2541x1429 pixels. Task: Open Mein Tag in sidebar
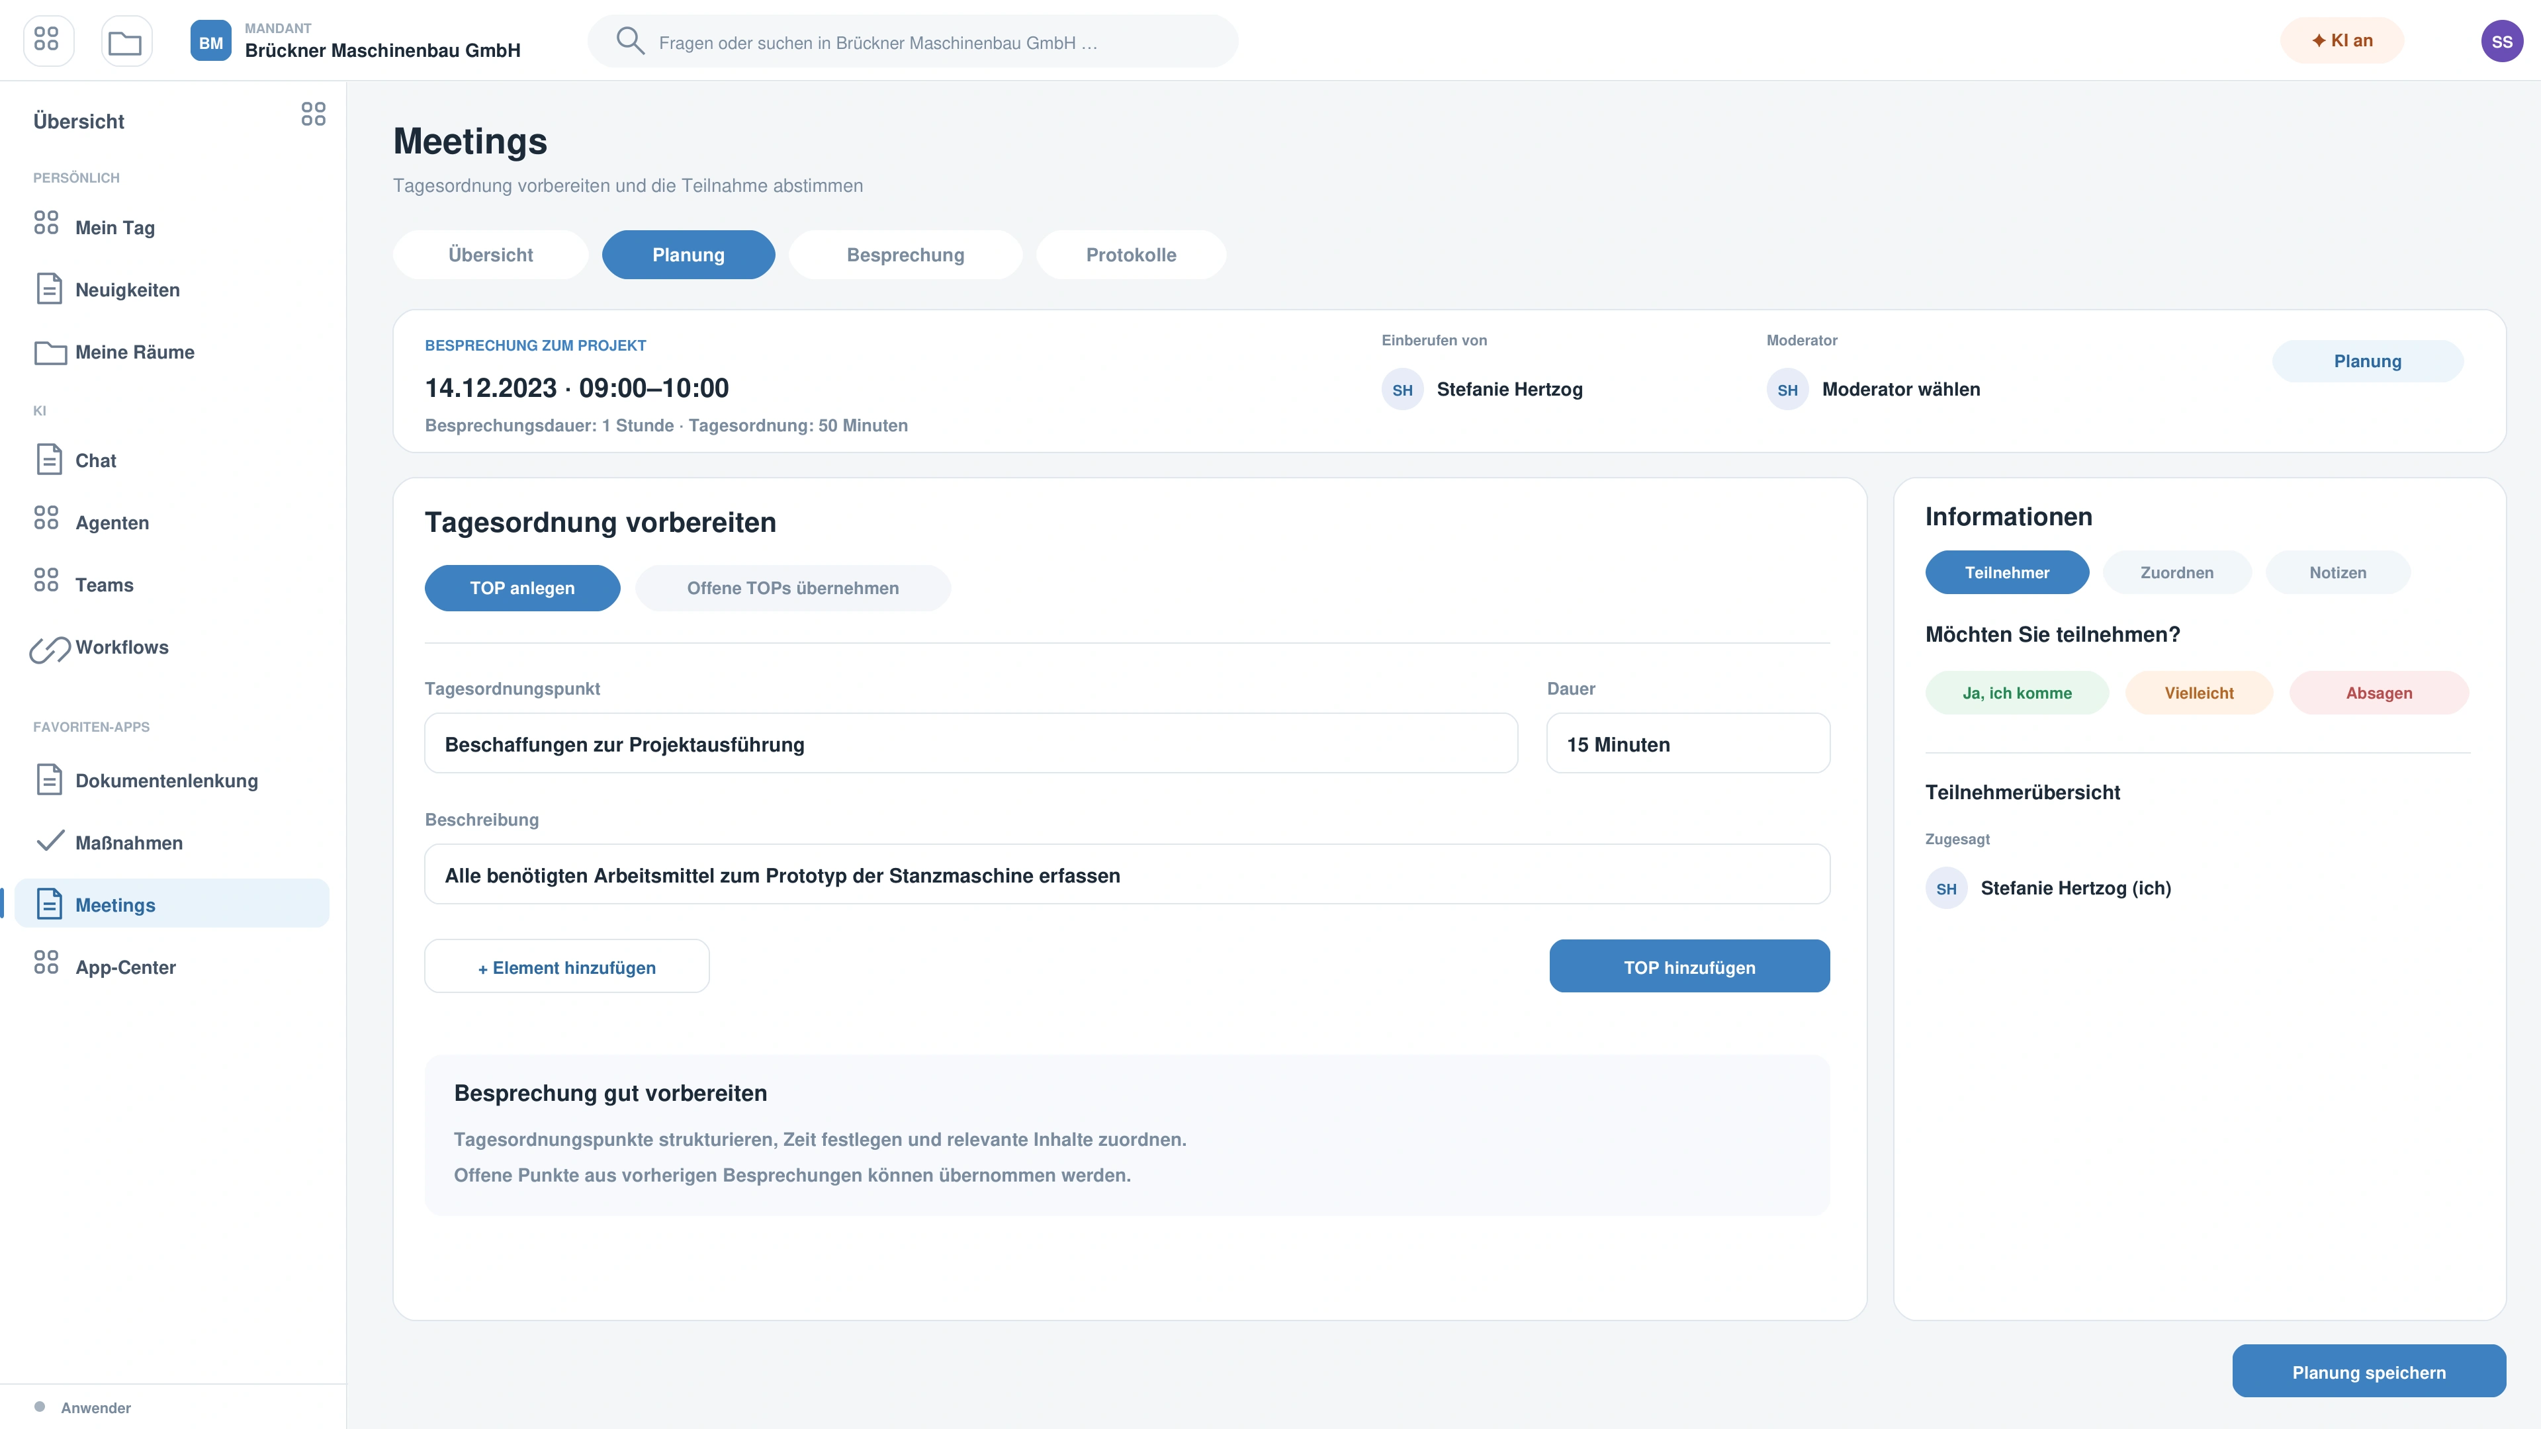click(x=173, y=227)
